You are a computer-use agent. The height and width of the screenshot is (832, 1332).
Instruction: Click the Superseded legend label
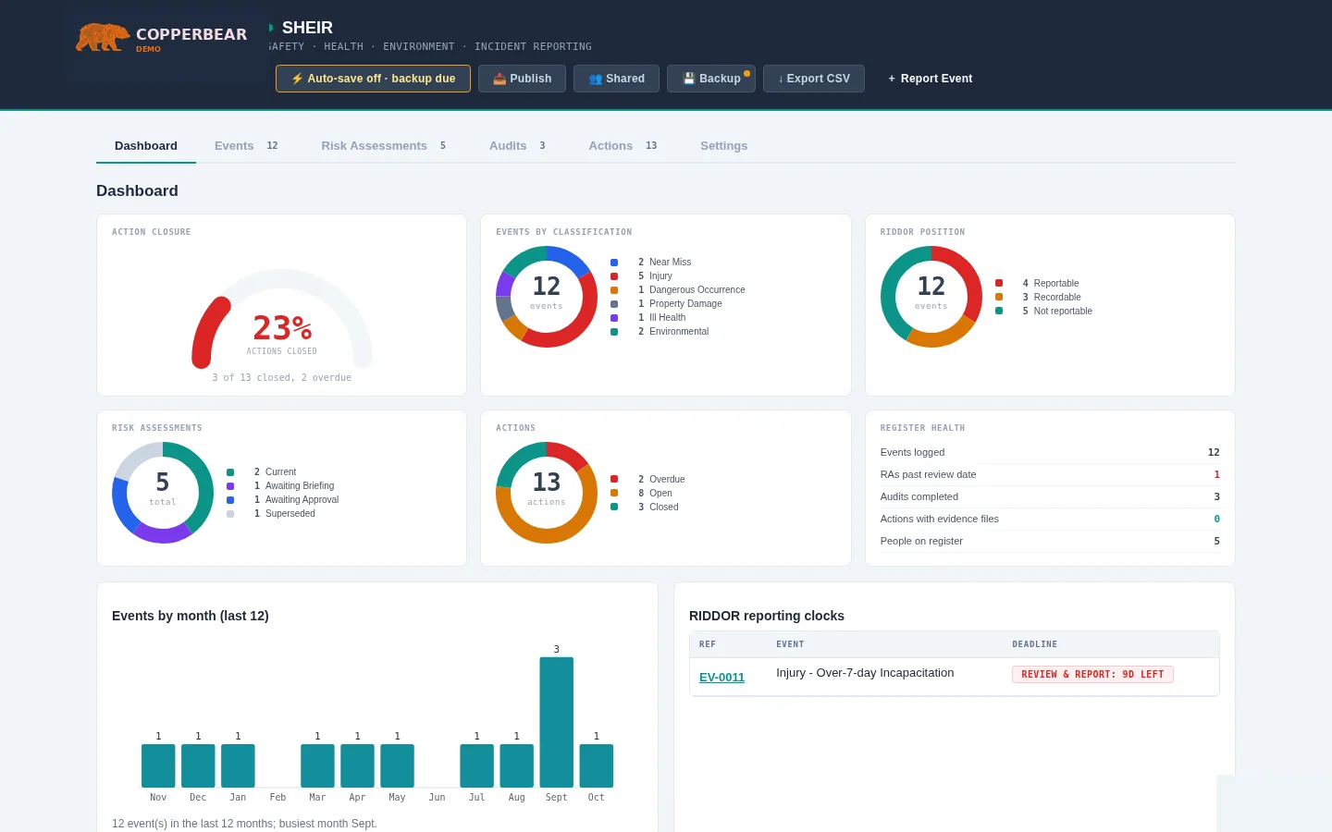290,514
